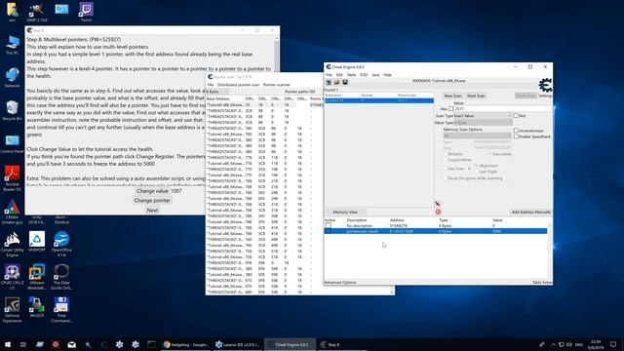
Task: Open the GIMP desktop shortcut
Action: click(37, 12)
